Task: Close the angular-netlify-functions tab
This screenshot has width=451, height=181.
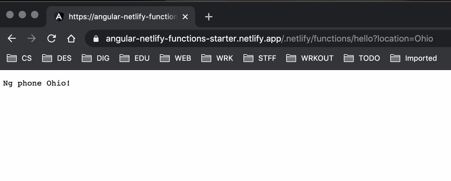Action: point(185,17)
